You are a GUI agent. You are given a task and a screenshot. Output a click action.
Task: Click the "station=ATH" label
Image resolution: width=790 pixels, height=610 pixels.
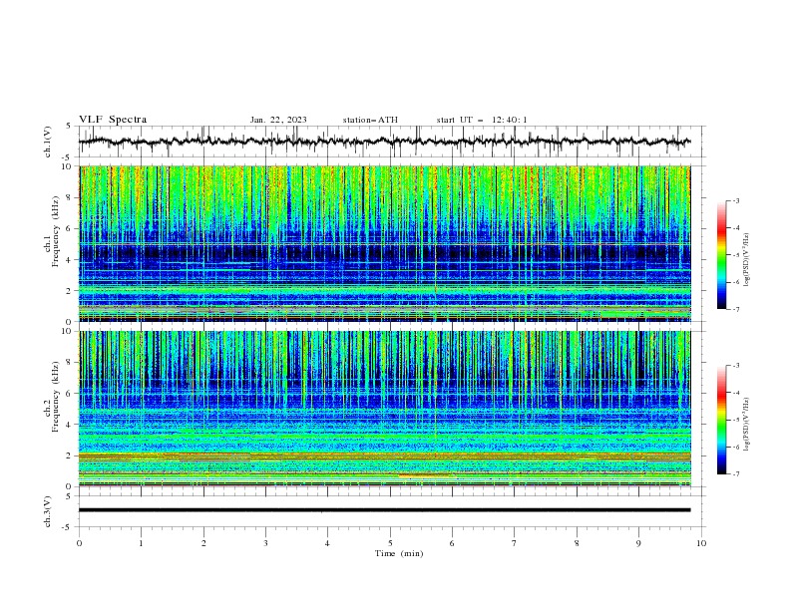370,120
